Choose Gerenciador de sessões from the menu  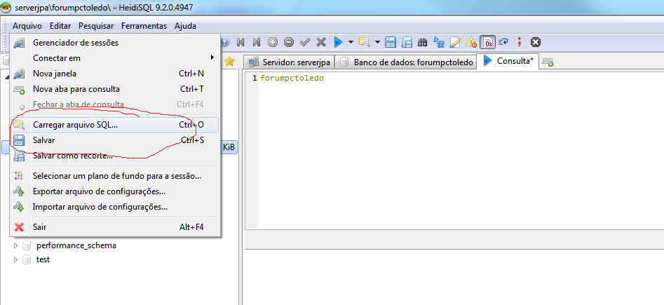coord(114,43)
